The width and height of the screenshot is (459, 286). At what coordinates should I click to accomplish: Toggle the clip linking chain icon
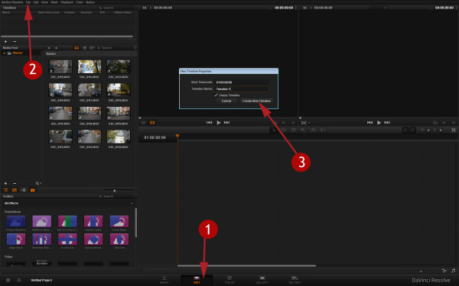tap(412, 130)
